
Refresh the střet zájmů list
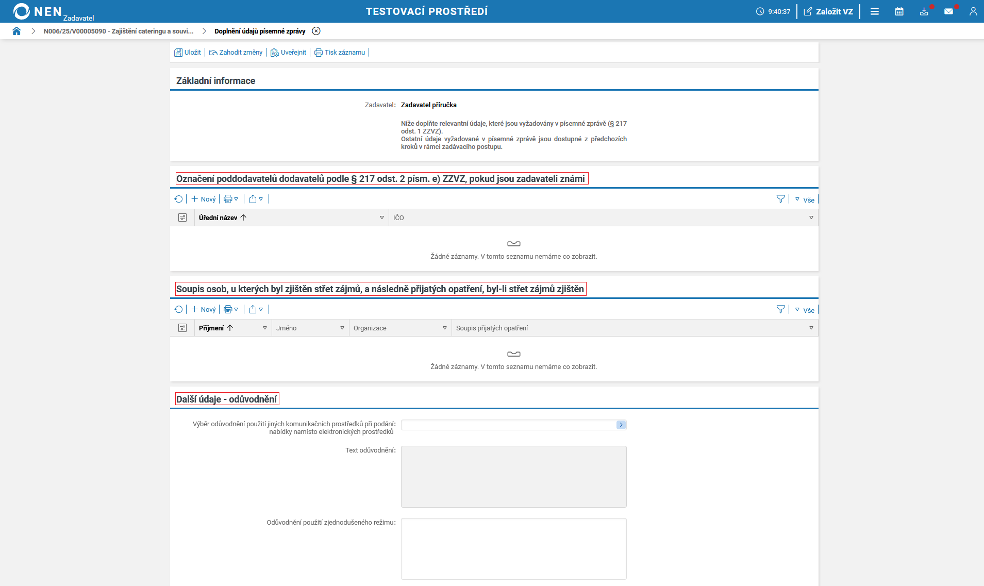point(179,309)
